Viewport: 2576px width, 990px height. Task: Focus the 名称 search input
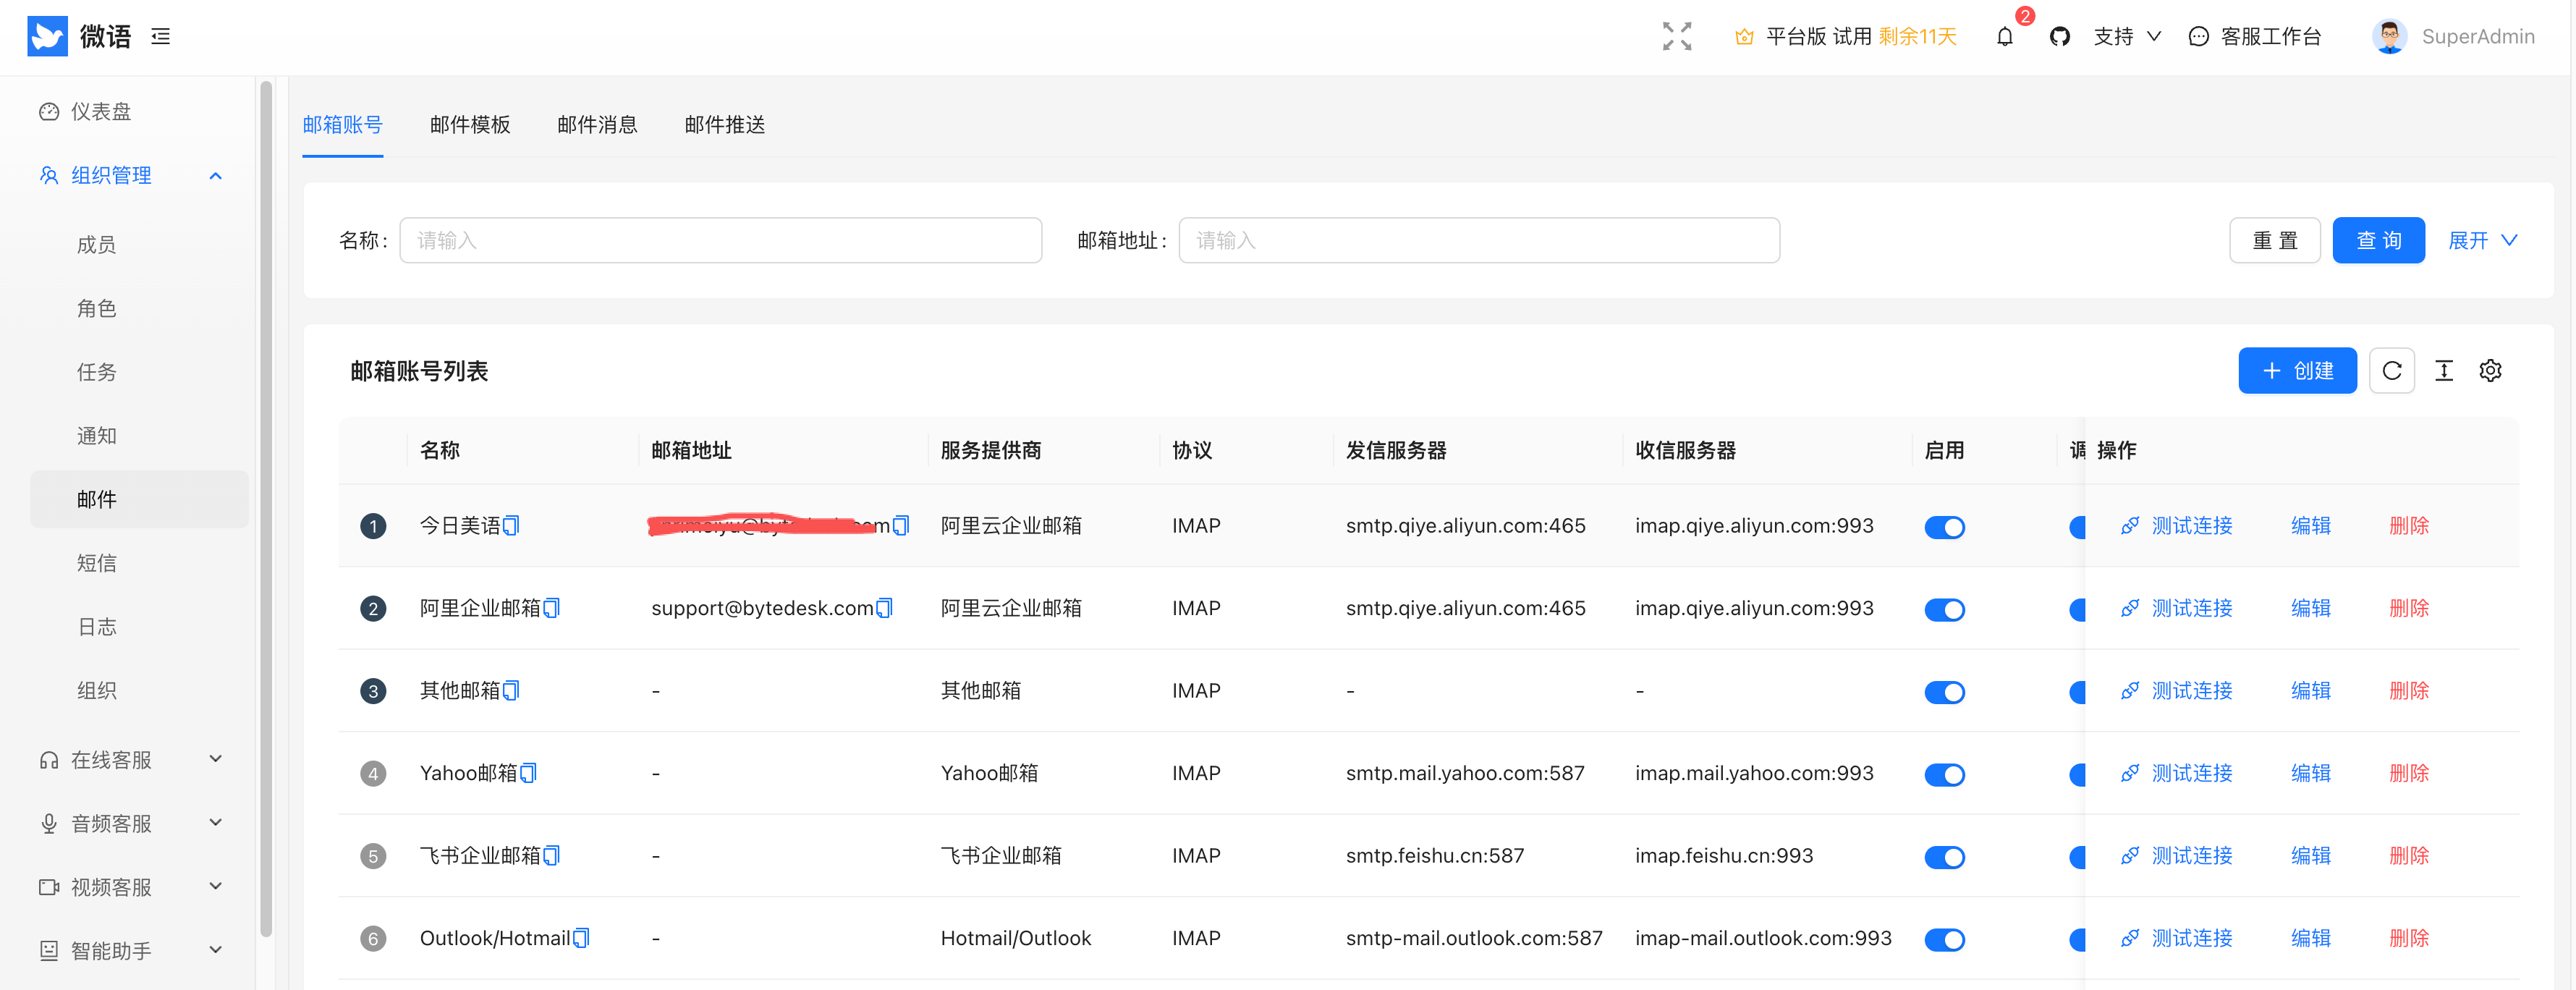pos(720,241)
